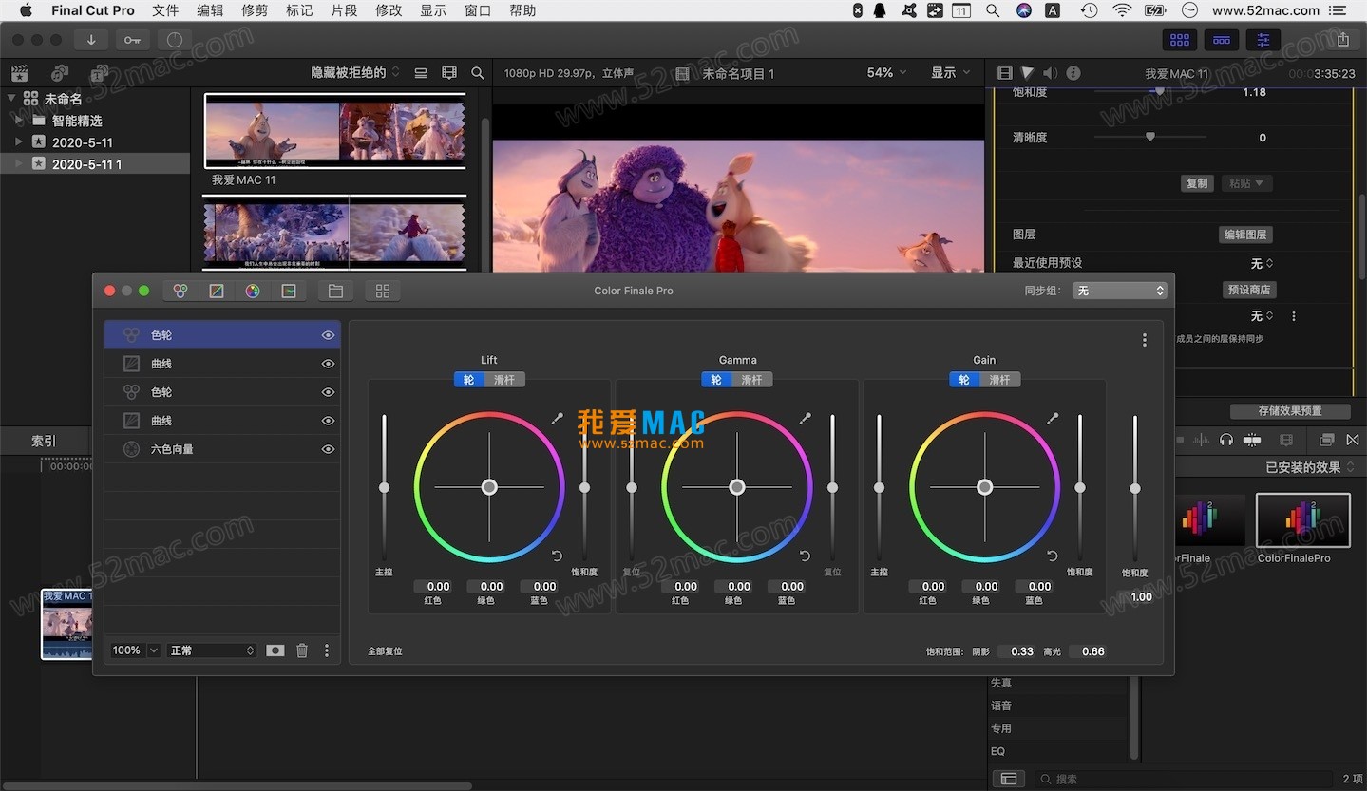
Task: Hide the 六色向量 layer
Action: pos(328,449)
